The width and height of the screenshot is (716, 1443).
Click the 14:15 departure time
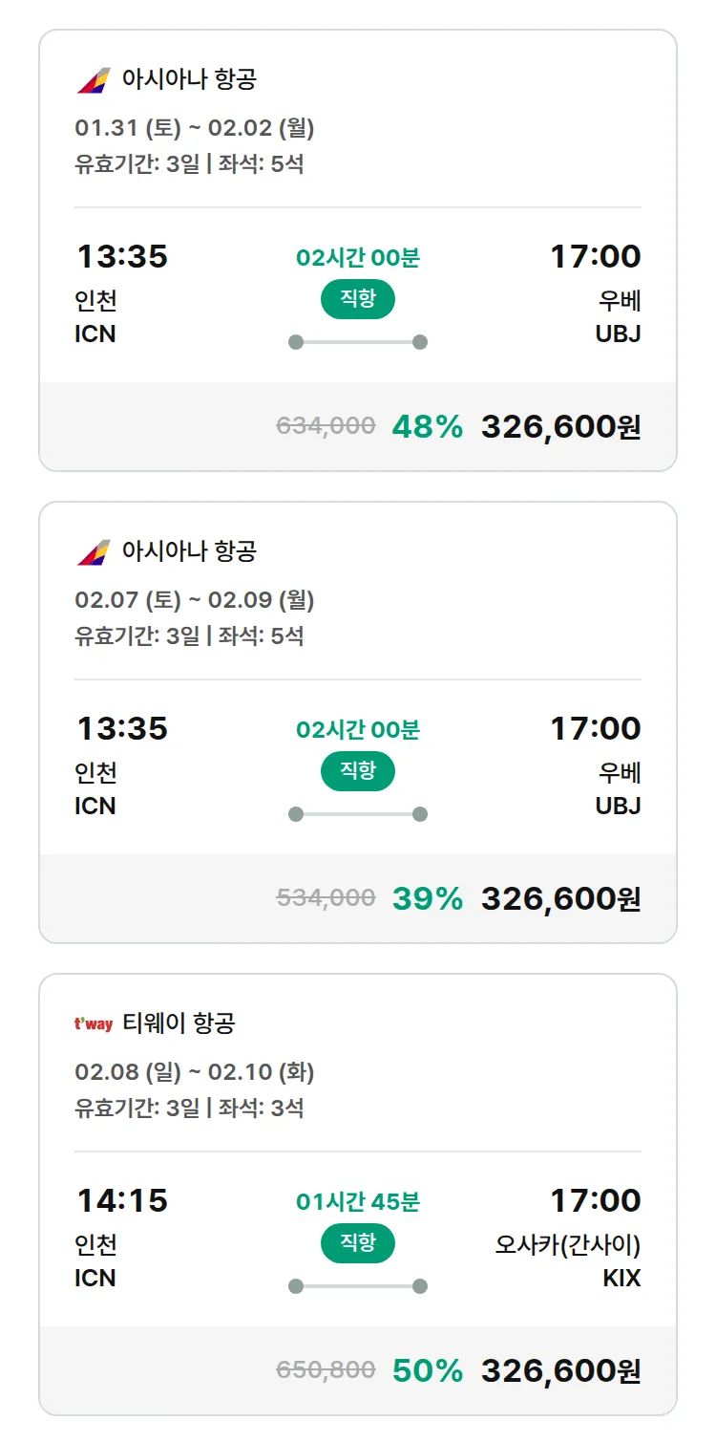coord(121,1200)
